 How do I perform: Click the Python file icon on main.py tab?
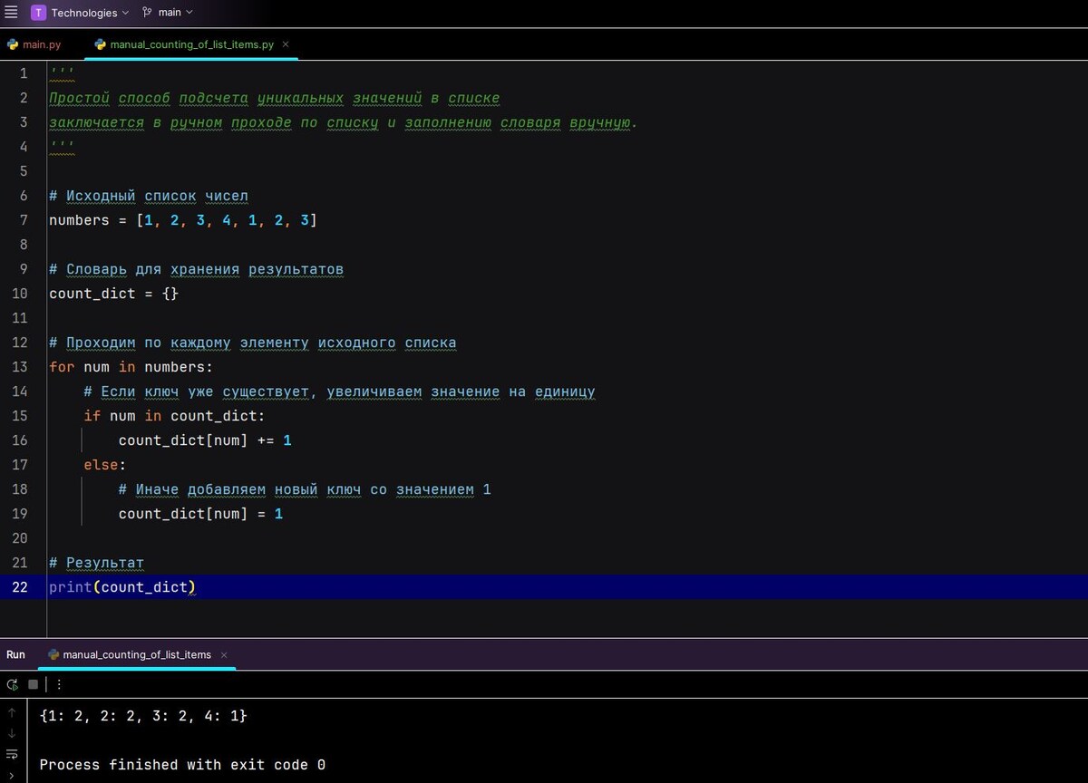click(13, 43)
